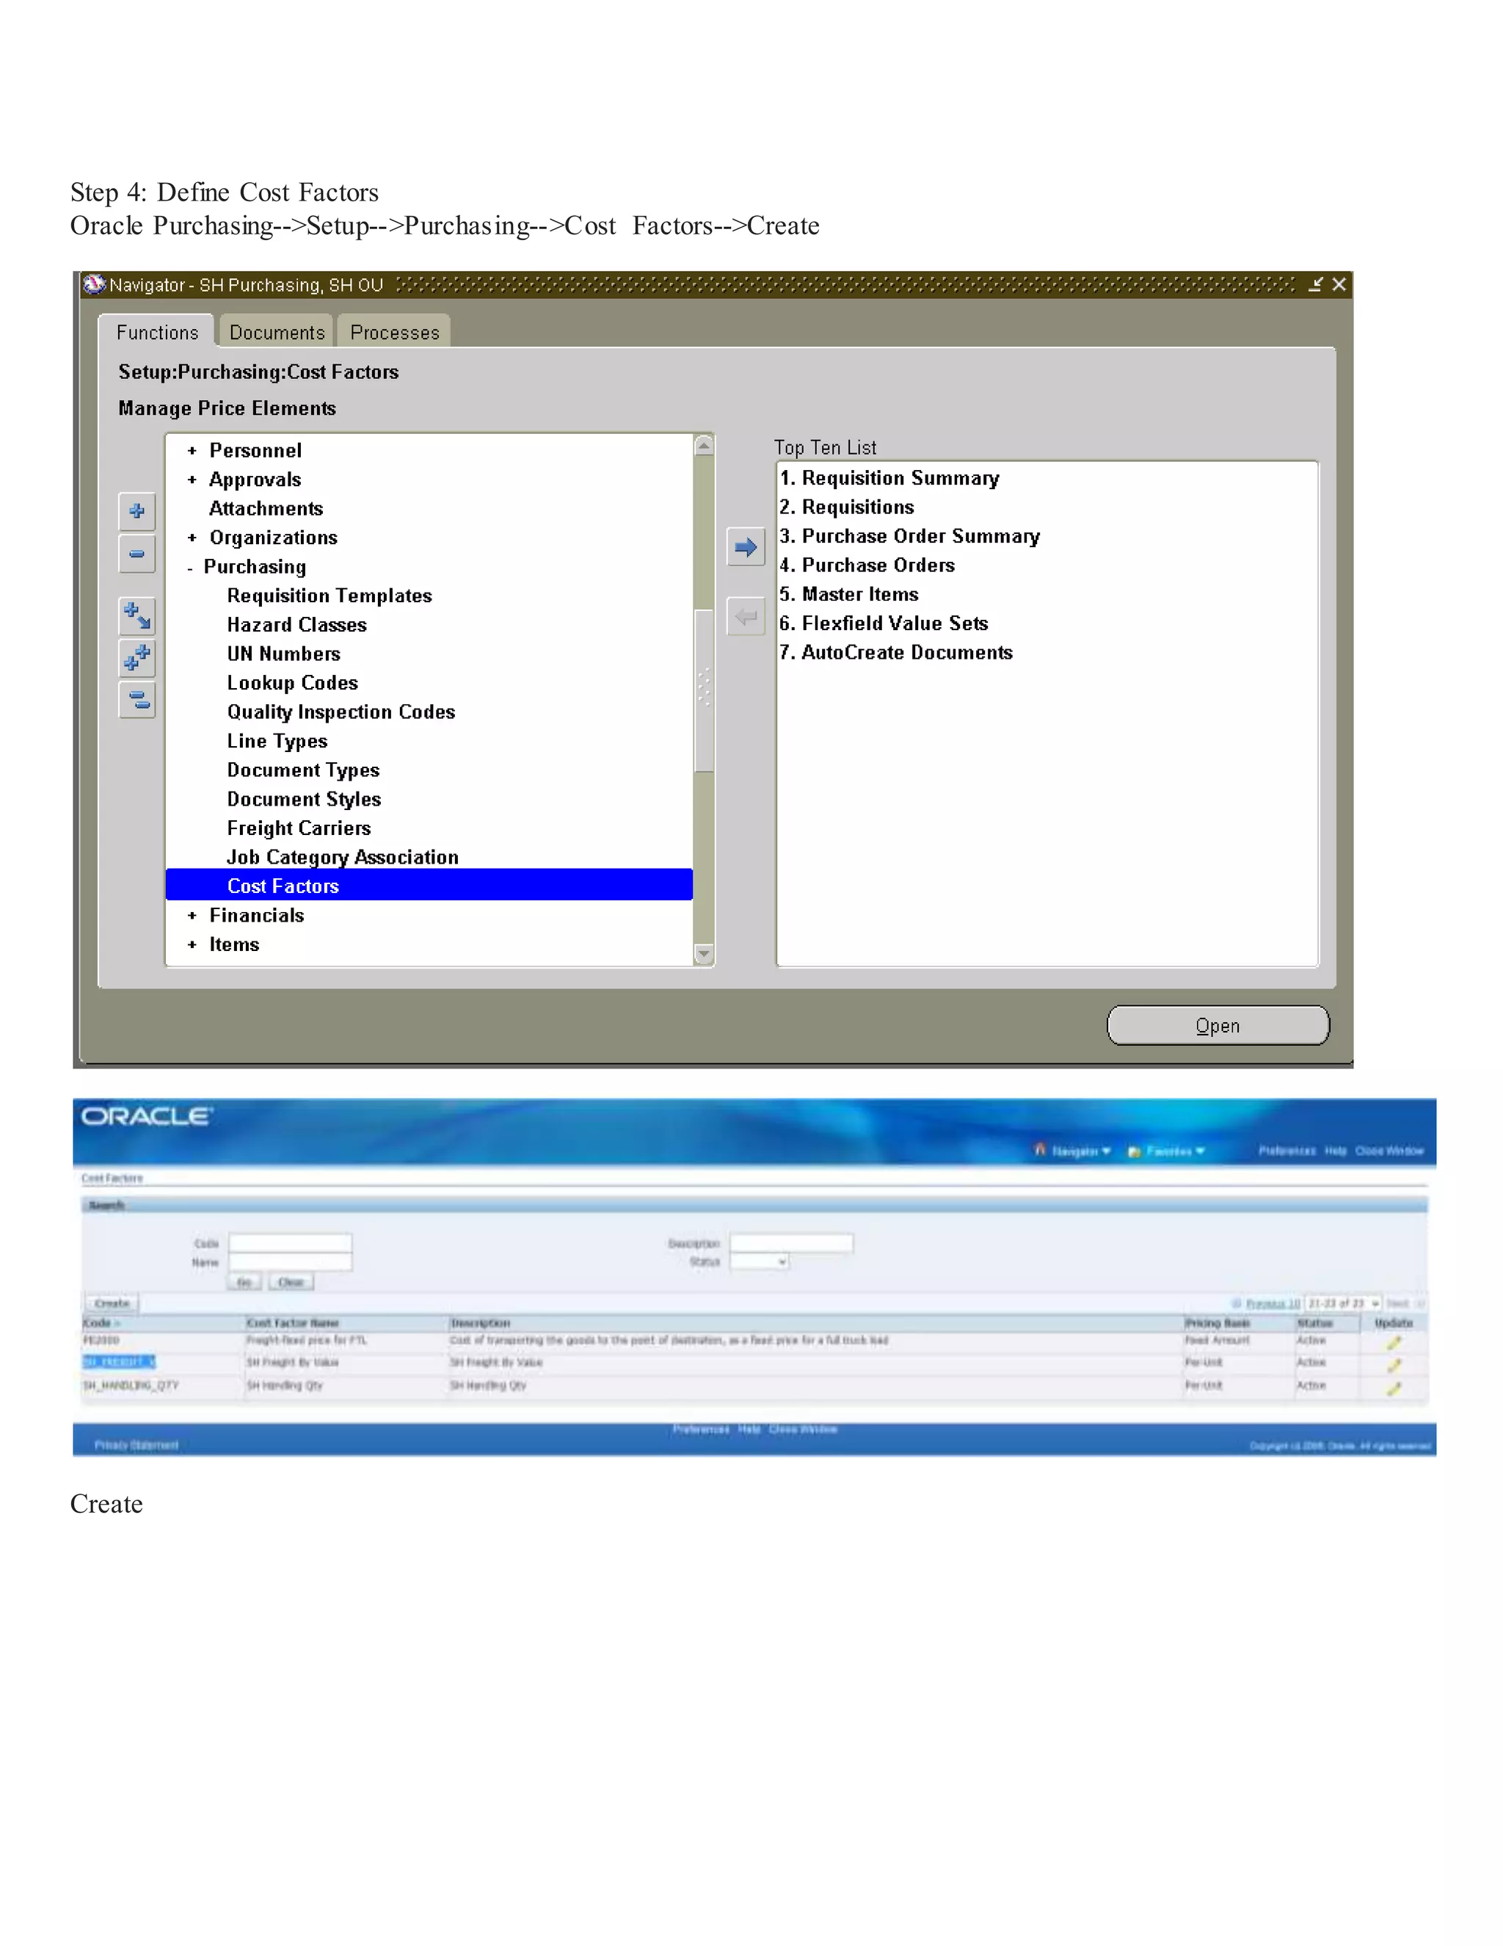Select Document Types in the tree
The height and width of the screenshot is (1946, 1503).
(303, 771)
